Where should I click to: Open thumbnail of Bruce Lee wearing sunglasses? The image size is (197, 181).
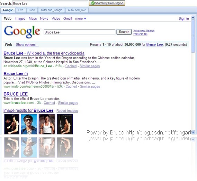click(x=29, y=124)
